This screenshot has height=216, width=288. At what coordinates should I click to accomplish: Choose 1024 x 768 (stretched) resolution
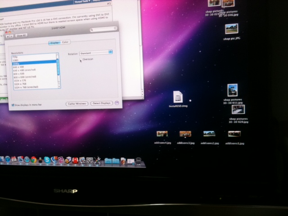pyautogui.click(x=36, y=87)
